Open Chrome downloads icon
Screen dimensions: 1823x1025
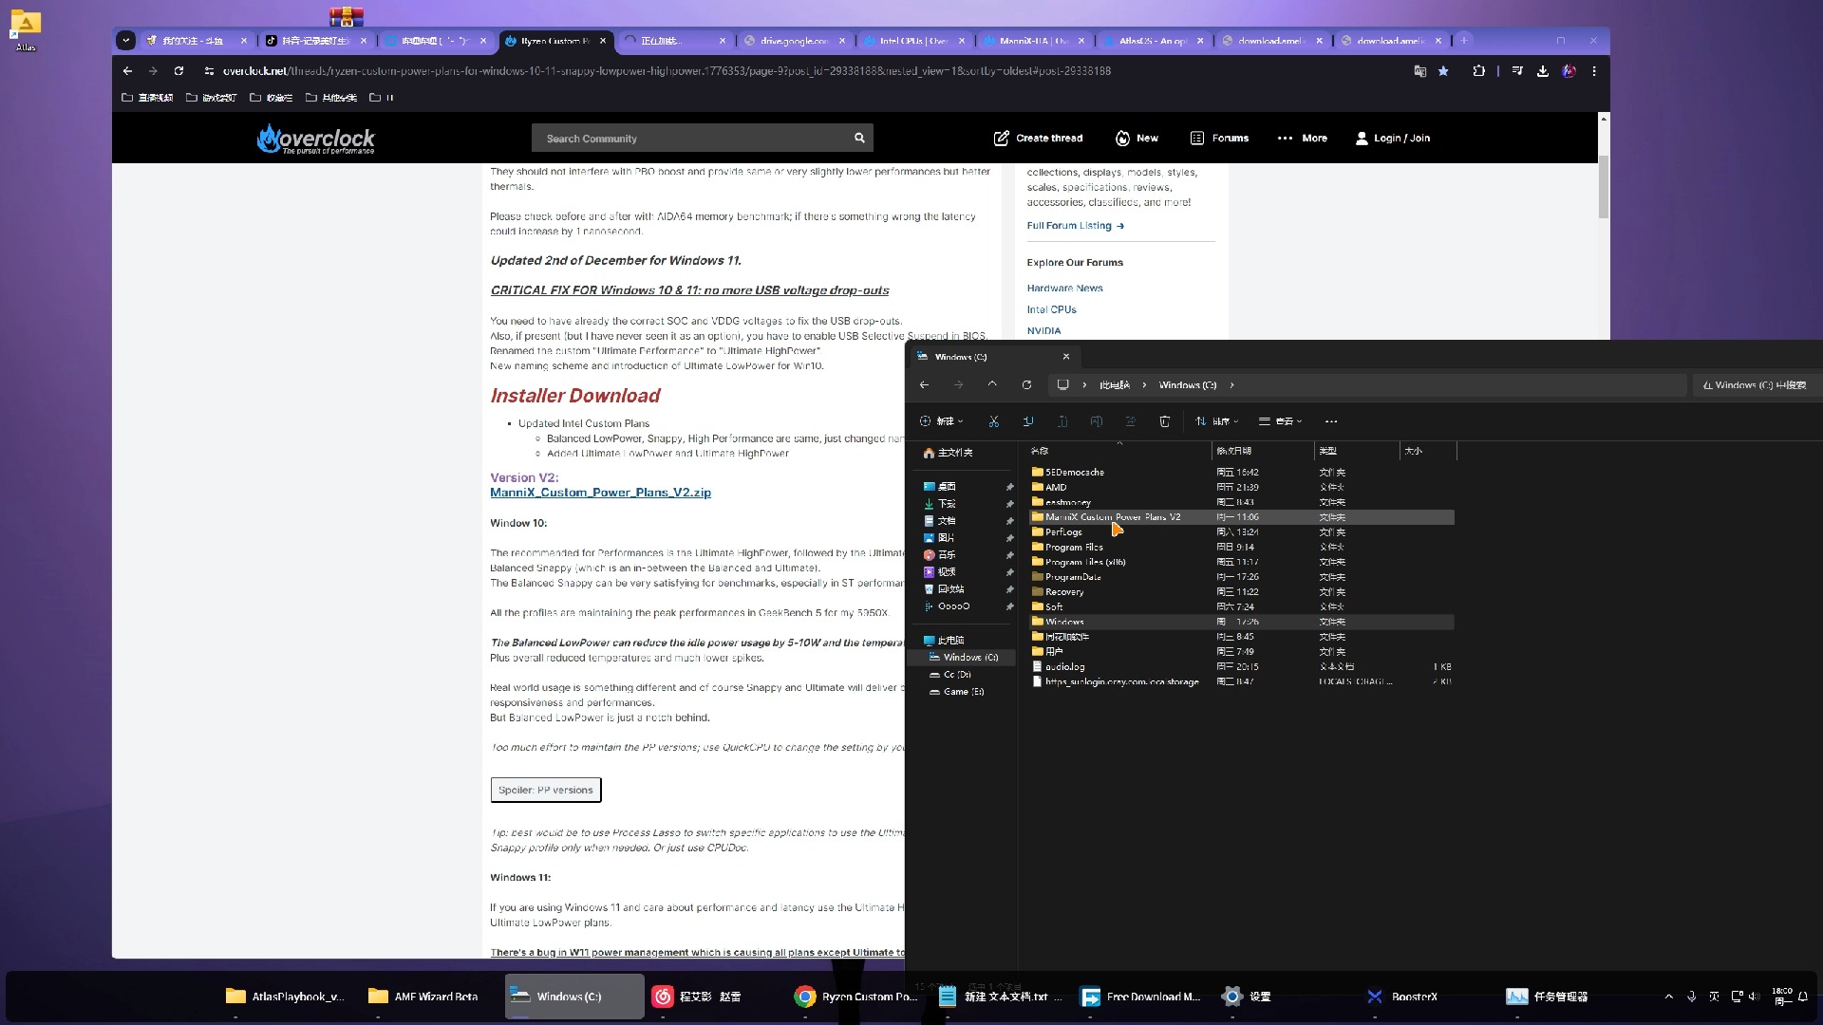pos(1543,71)
